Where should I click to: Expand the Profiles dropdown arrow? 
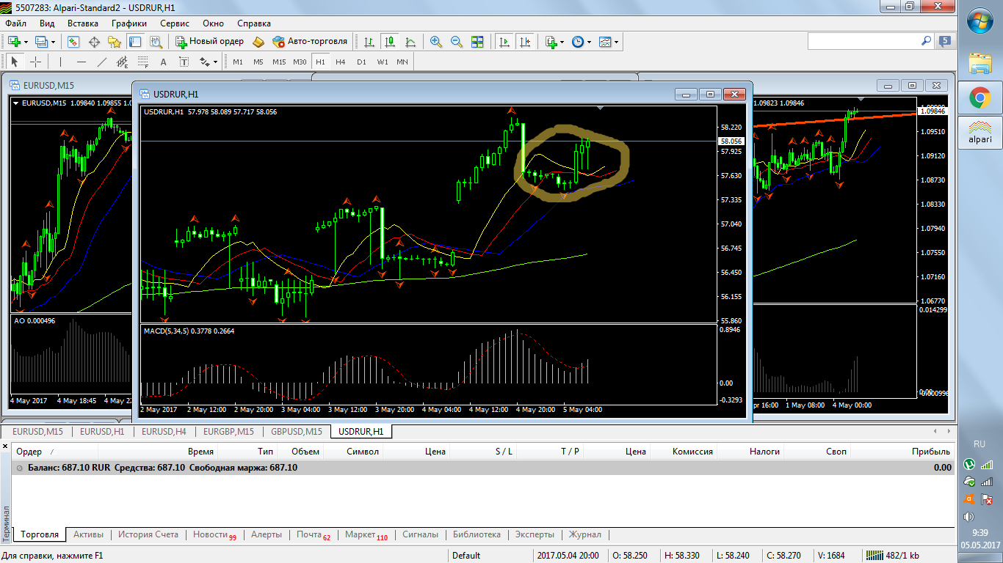54,42
